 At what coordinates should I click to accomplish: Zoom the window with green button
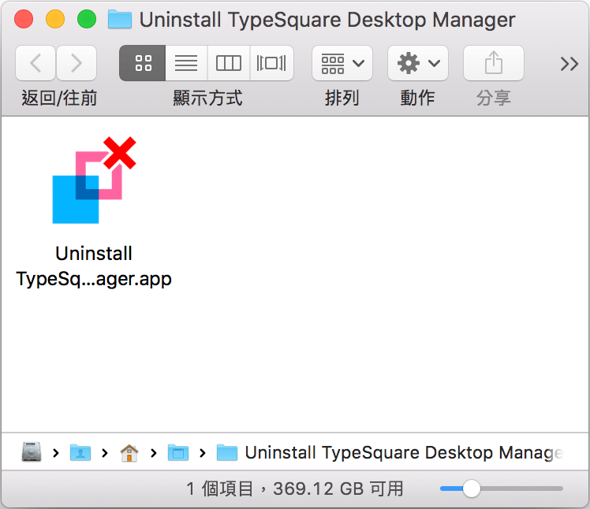[x=87, y=19]
